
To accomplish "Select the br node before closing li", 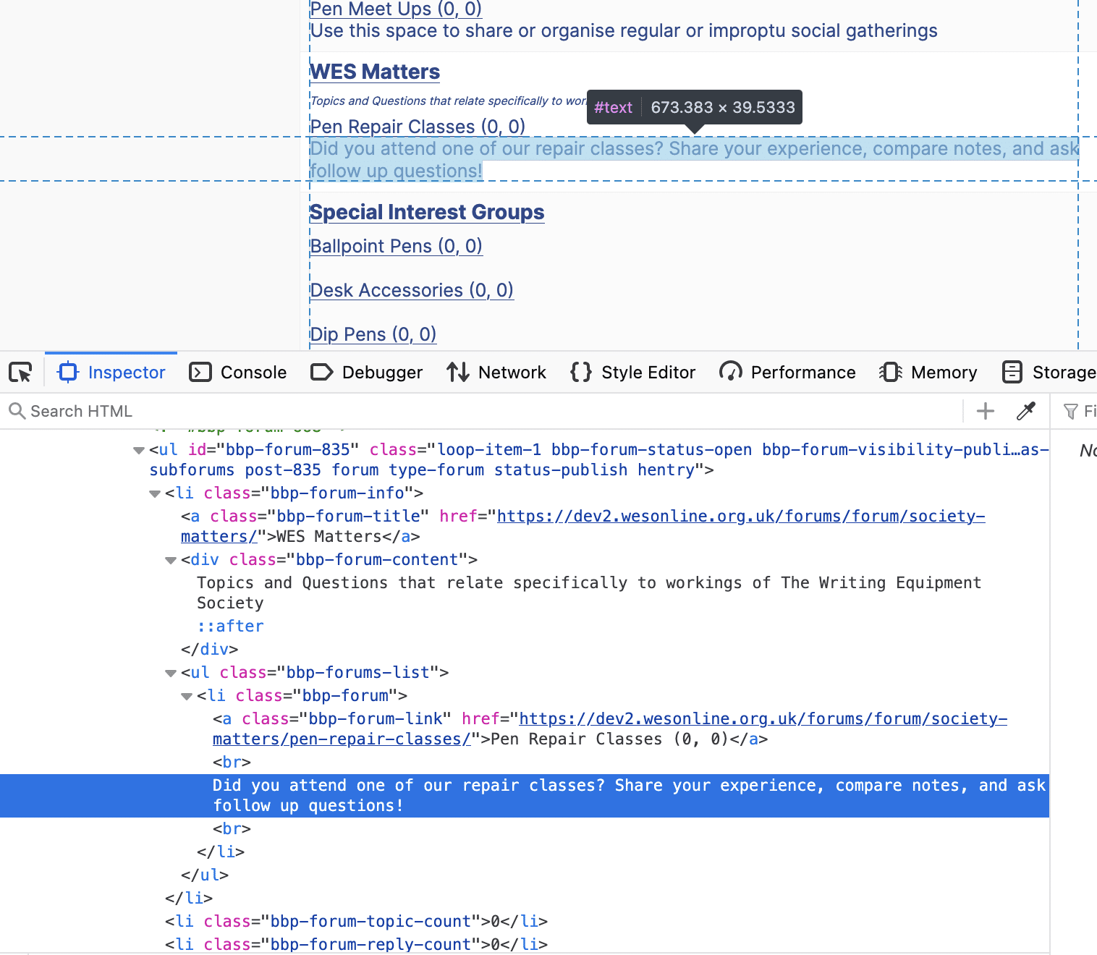I will [x=232, y=828].
